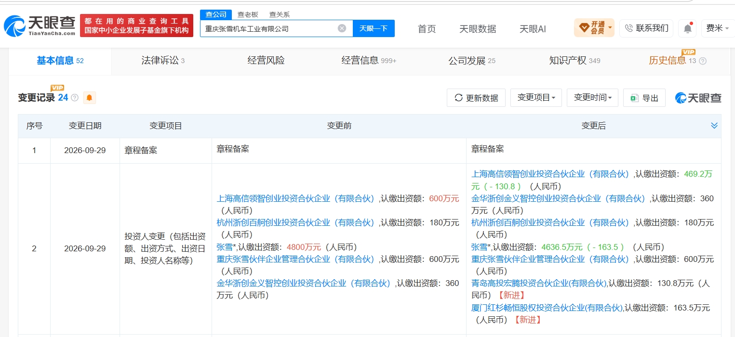
Task: Select the 查公司 search tab
Action: point(216,14)
